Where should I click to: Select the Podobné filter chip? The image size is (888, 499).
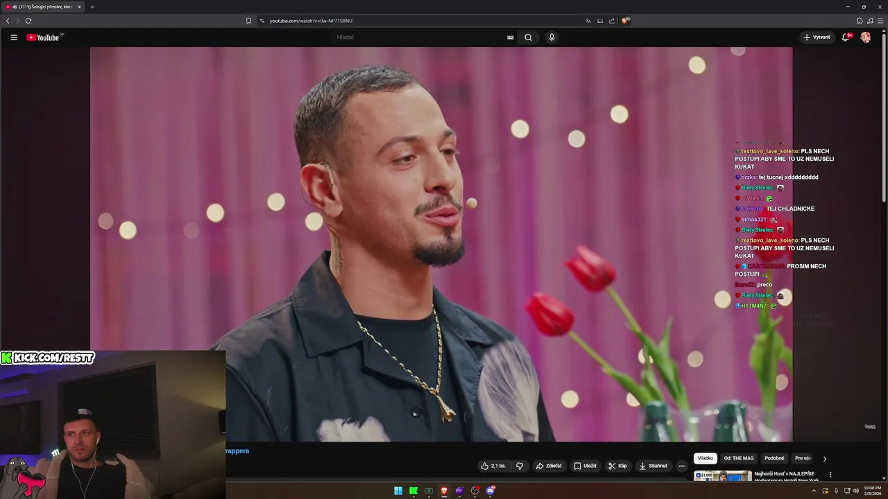774,458
